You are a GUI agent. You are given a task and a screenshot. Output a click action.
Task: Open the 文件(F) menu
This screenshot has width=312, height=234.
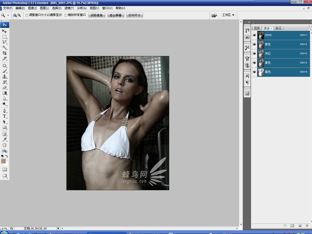click(8, 8)
